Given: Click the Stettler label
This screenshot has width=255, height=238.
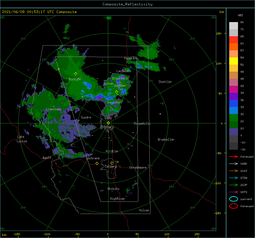Looking at the screenshot, I should pos(165,82).
